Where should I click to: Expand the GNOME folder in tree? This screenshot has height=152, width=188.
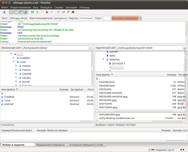tap(16, 73)
